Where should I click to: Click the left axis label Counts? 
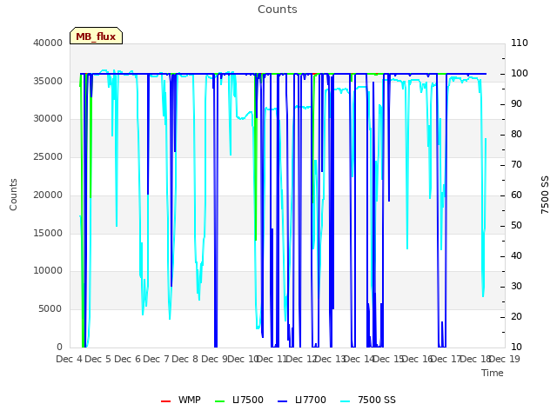point(14,195)
